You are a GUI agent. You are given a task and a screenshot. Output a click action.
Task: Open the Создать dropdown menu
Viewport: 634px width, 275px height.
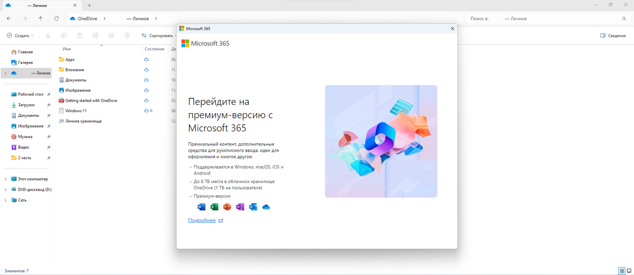pos(20,35)
